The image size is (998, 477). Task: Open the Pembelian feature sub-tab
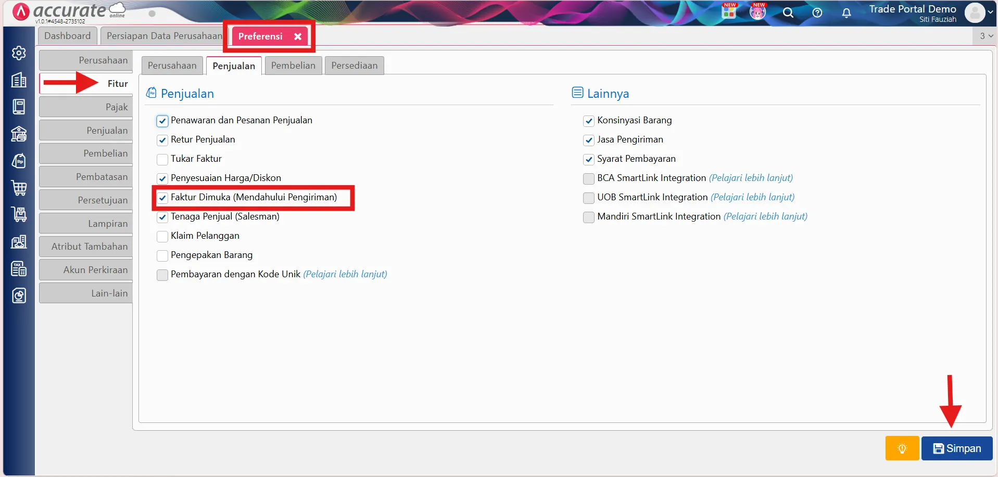(293, 66)
